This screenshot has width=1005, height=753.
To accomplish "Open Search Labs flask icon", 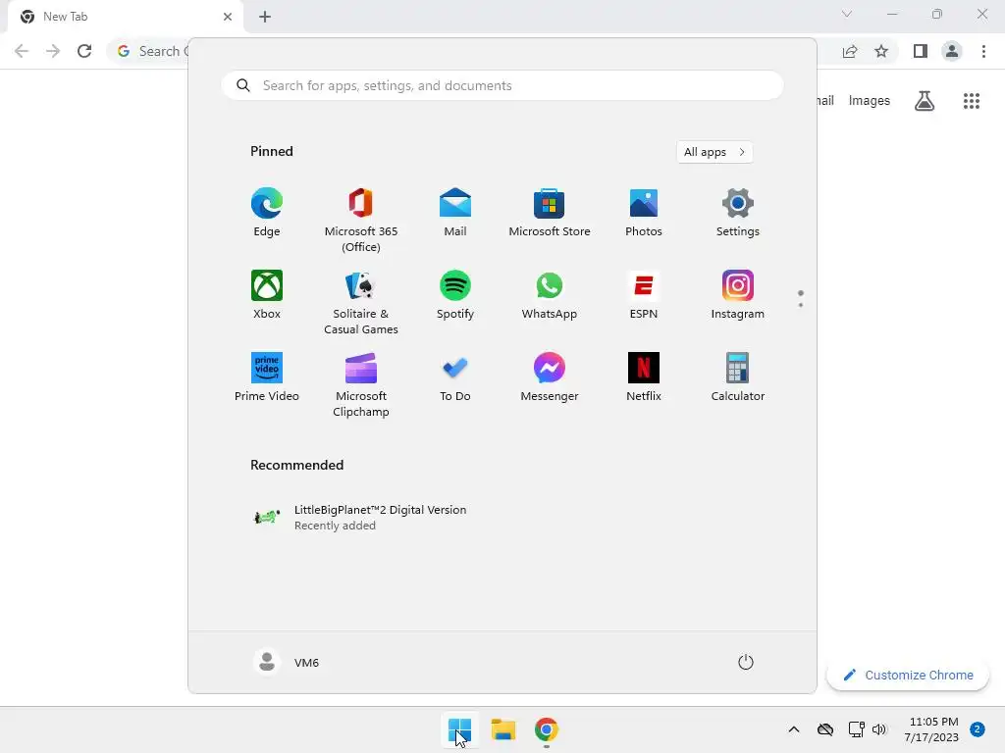I will (x=925, y=101).
